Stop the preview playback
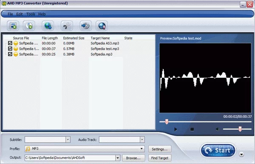This screenshot has height=164, width=255. tap(192, 130)
